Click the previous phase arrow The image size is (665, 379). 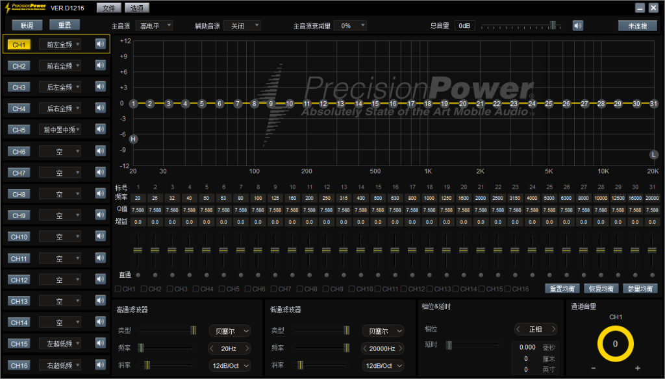[x=518, y=329]
